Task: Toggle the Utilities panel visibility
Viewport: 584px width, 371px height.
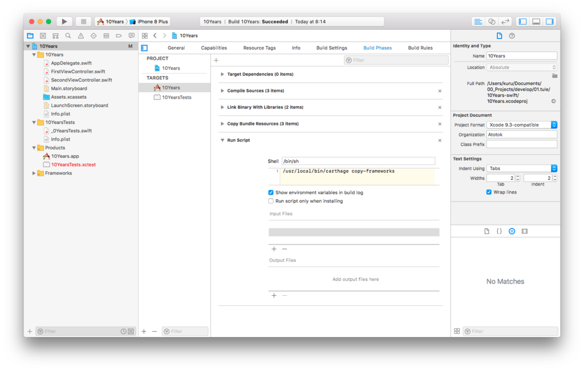Action: point(550,22)
